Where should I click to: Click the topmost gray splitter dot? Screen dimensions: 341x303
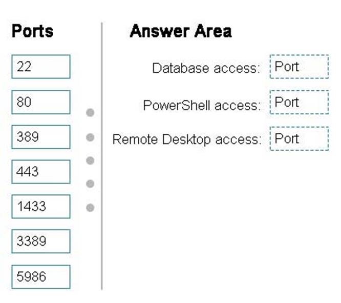click(x=90, y=113)
